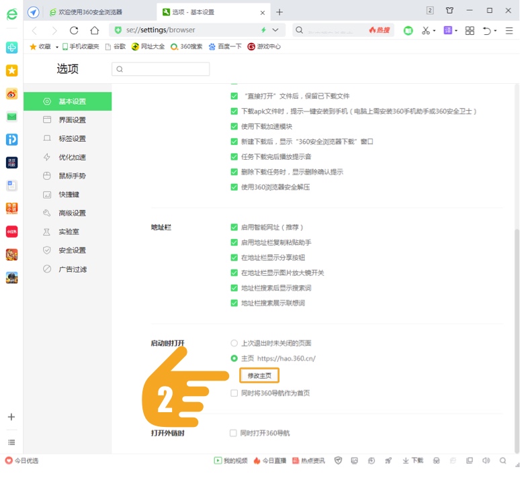The image size is (520, 480).
Task: Open 下载 downloads in status bar
Action: point(413,461)
